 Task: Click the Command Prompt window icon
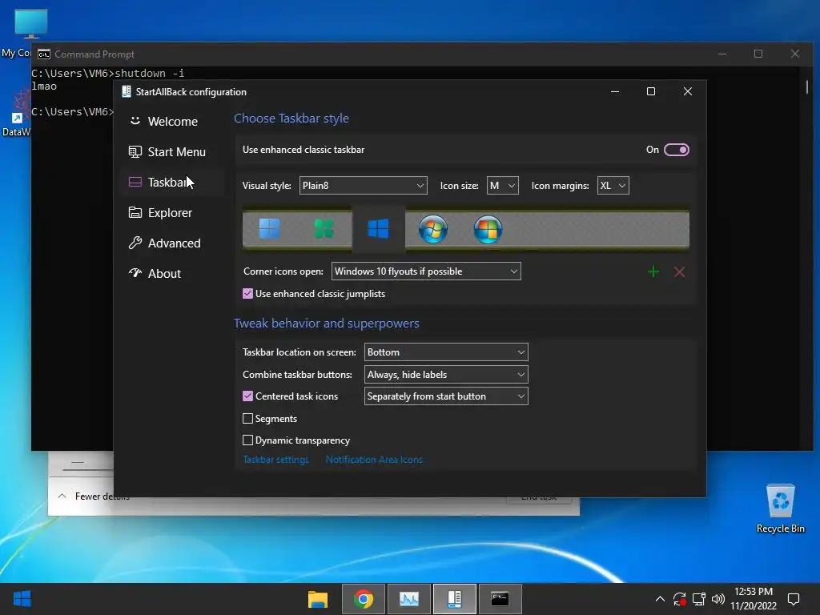click(44, 54)
